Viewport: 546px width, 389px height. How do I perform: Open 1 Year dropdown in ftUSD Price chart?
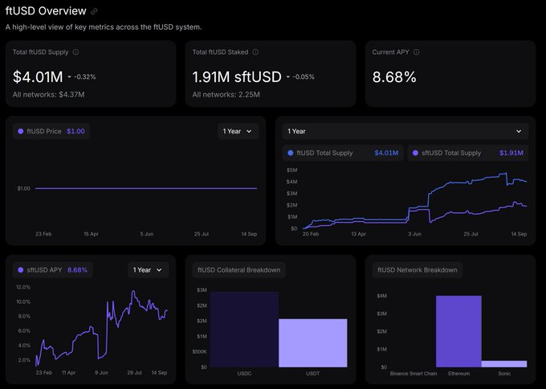(x=238, y=132)
